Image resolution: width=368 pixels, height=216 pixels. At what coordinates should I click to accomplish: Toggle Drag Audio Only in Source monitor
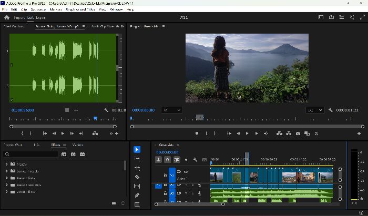[x=76, y=110]
